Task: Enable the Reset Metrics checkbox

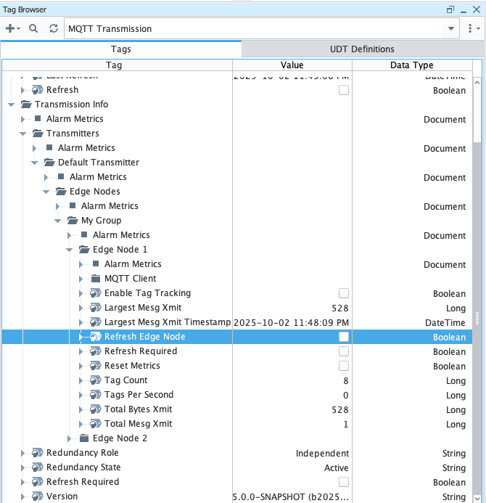Action: (344, 366)
